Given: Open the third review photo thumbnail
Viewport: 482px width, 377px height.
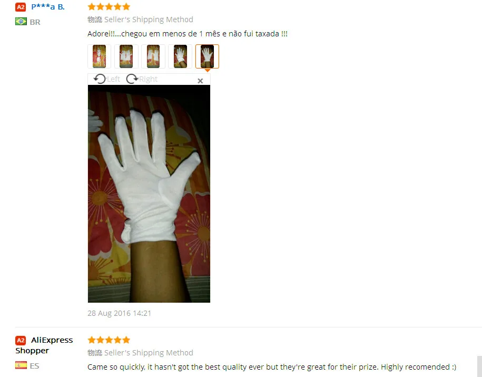Looking at the screenshot, I should [153, 56].
